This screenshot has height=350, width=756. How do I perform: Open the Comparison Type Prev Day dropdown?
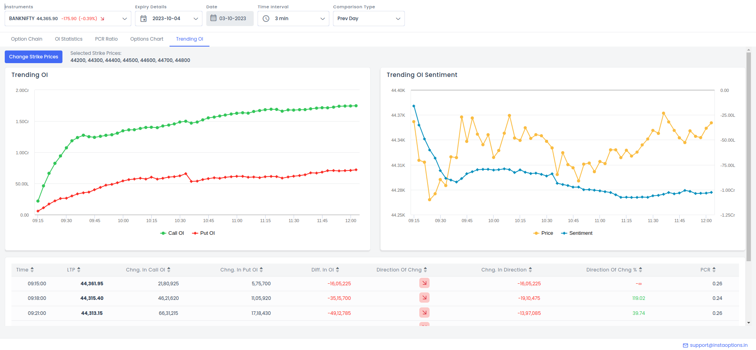pyautogui.click(x=369, y=19)
